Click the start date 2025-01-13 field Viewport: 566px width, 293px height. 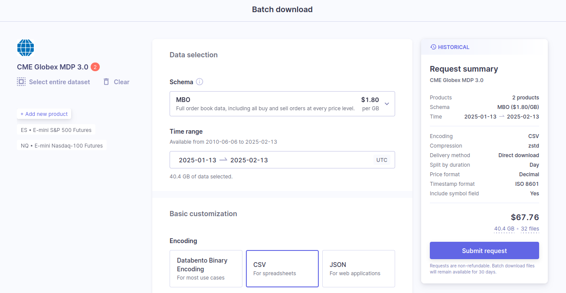click(x=197, y=160)
